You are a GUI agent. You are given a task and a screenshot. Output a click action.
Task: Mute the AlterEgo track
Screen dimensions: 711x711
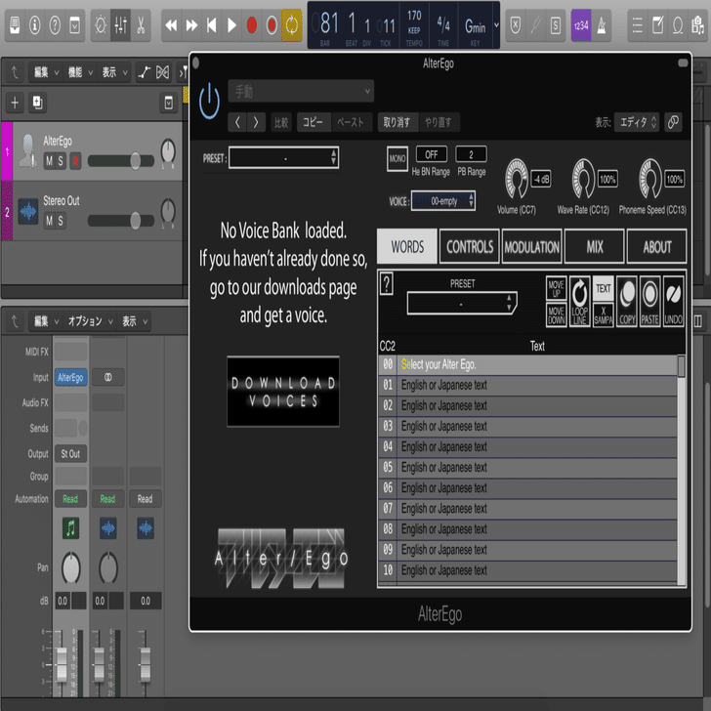[x=49, y=160]
